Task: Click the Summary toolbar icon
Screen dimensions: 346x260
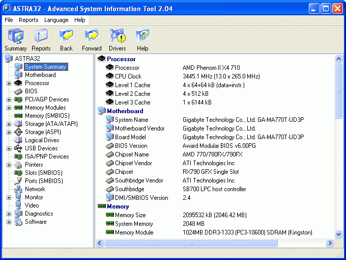Action: (15, 36)
